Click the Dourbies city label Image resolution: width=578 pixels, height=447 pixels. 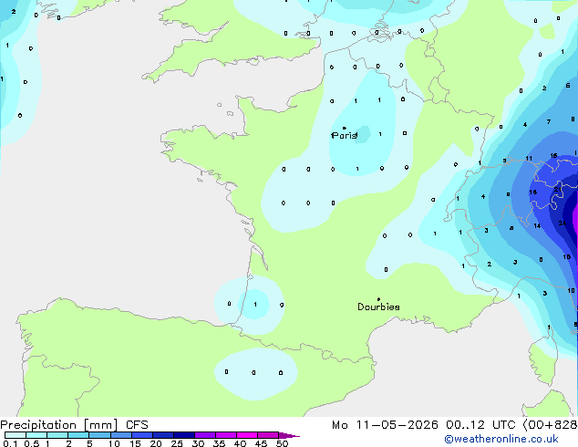click(378, 307)
